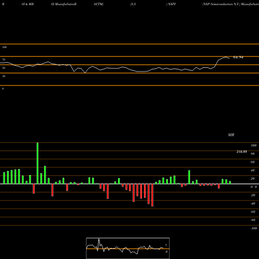Viewport: 259px width, 259px height.
Task: Click the '(5,5' parameter text in header
Action: pyautogui.click(x=133, y=4)
